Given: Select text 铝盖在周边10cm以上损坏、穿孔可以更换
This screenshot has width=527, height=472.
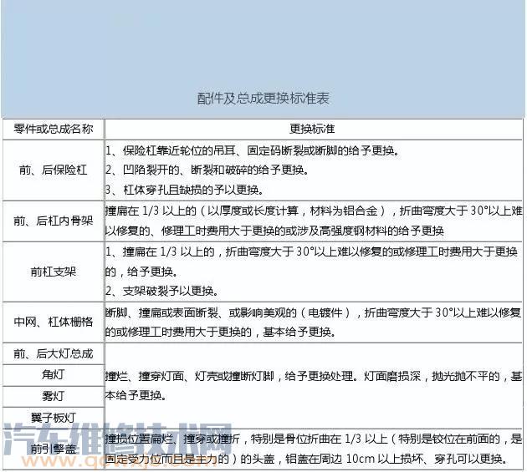Looking at the screenshot, I should [397, 459].
